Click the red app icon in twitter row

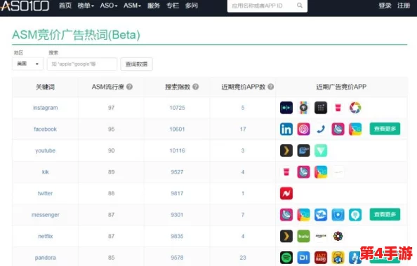(286, 193)
